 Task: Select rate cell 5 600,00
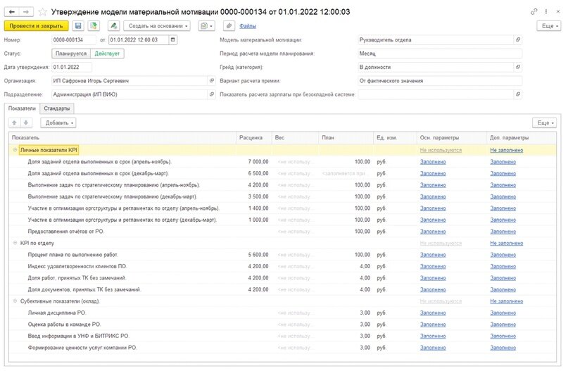coord(254,255)
